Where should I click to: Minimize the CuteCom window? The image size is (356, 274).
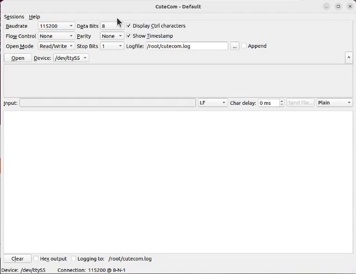(326, 7)
